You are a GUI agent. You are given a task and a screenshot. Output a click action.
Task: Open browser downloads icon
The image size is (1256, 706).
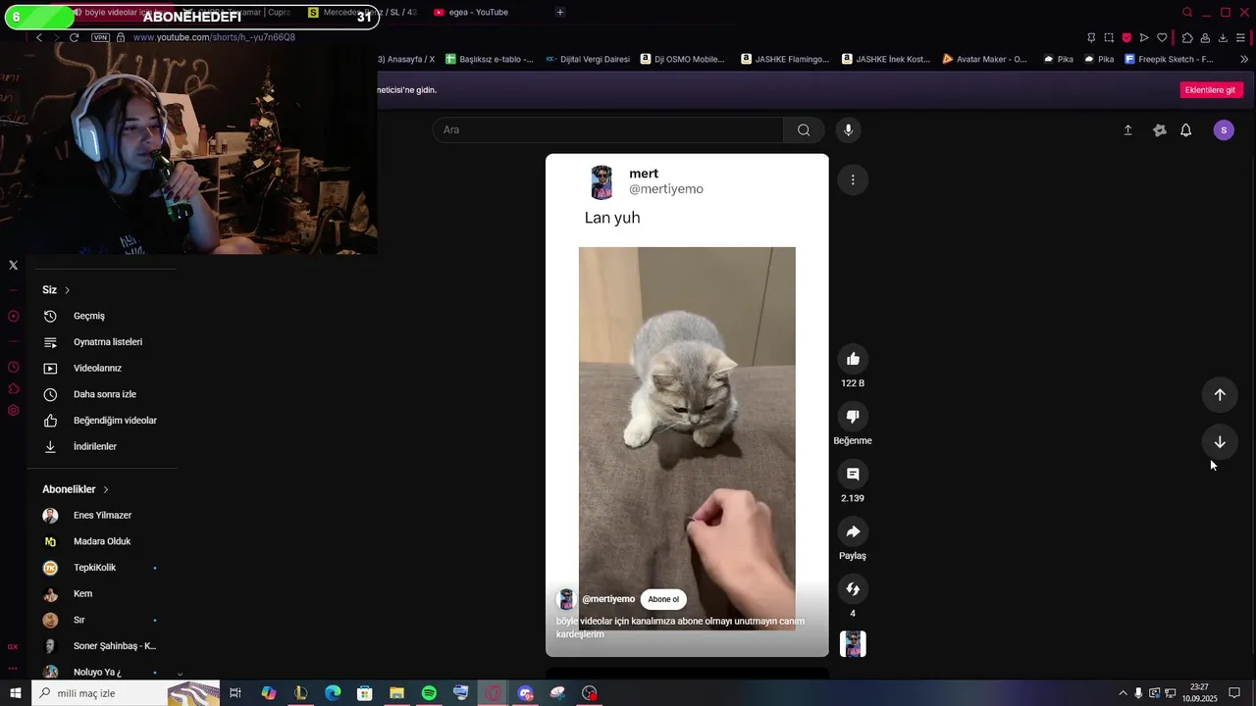point(1223,37)
